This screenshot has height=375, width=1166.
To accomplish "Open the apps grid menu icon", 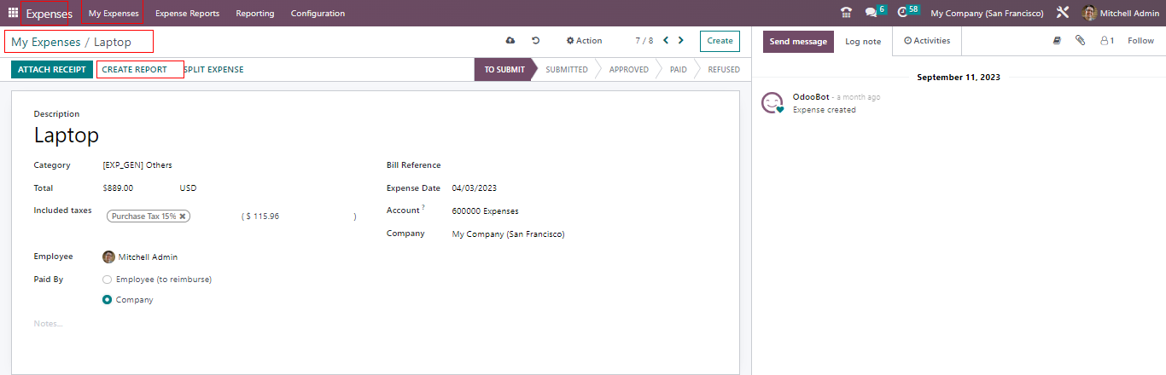I will 13,13.
